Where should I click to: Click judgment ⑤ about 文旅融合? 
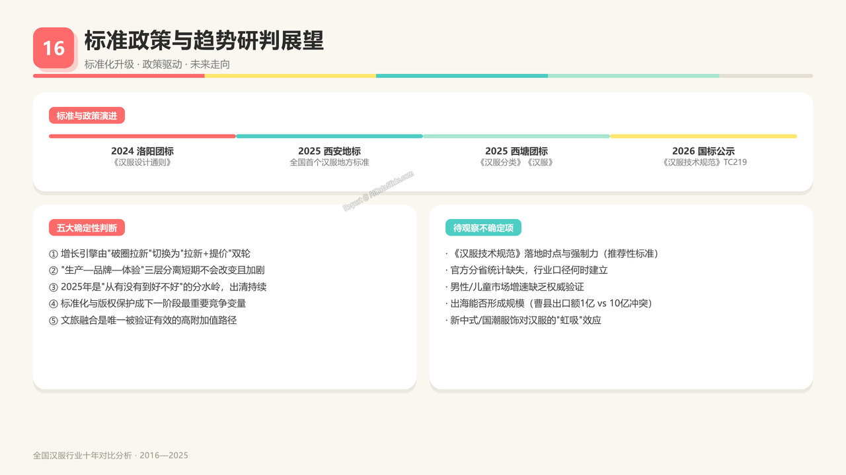[x=143, y=320]
